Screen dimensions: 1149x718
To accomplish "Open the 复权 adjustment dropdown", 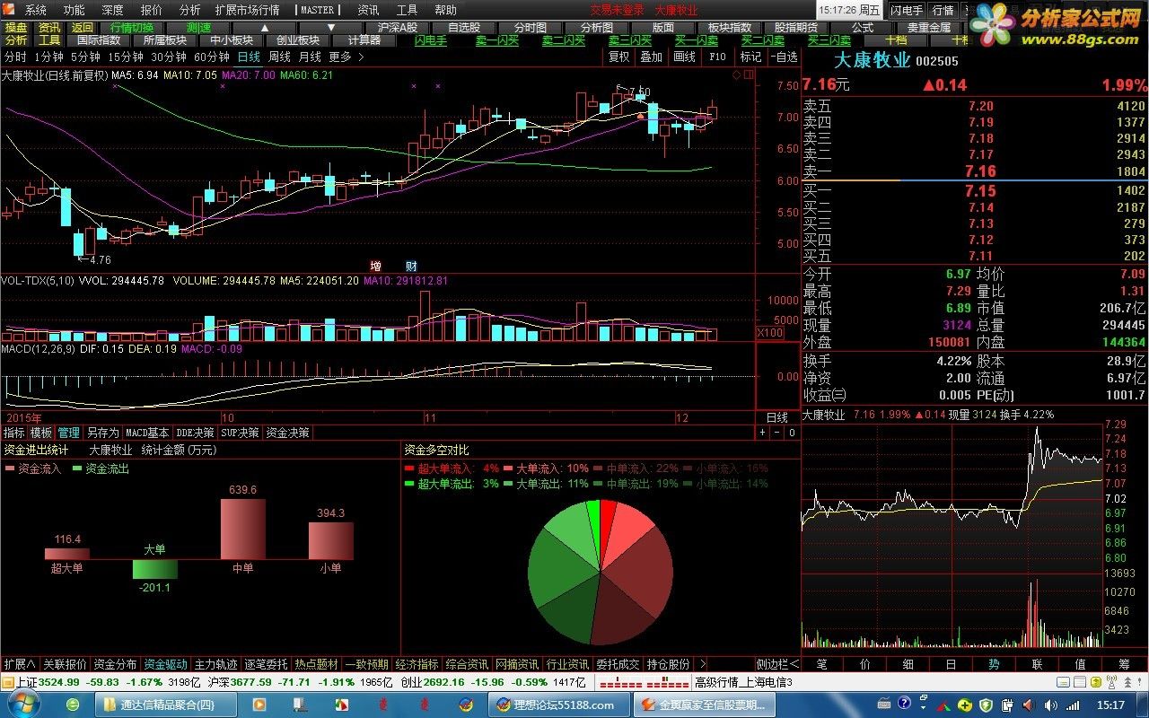I will pyautogui.click(x=619, y=57).
